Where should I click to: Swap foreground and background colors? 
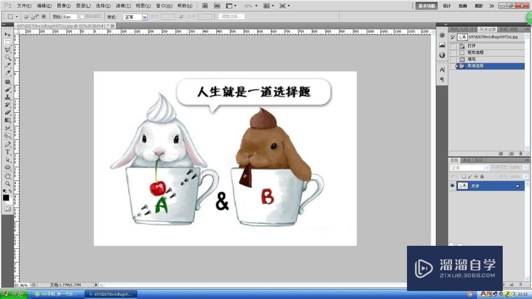[11, 191]
